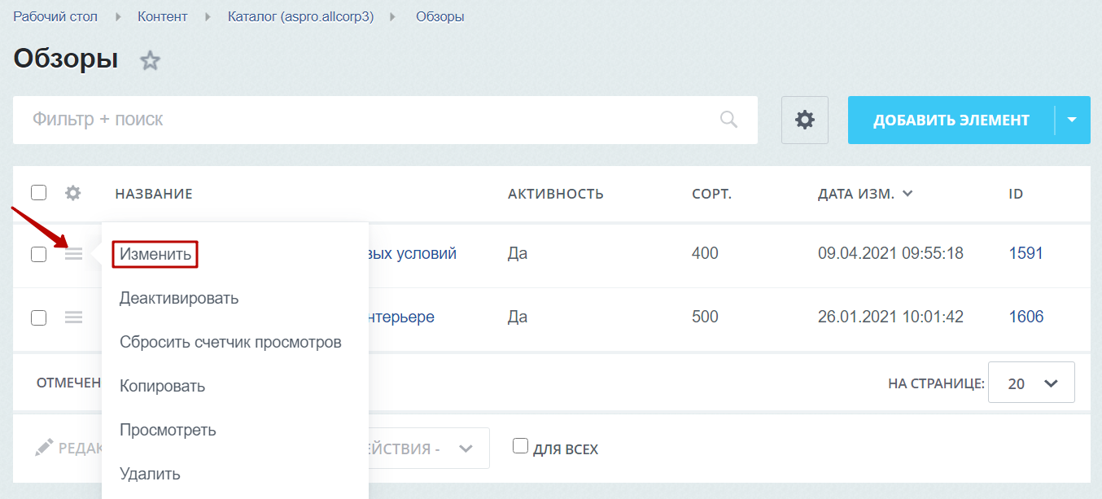Click into the Фильтр + поиск field
The width and height of the screenshot is (1102, 499).
click(x=366, y=120)
